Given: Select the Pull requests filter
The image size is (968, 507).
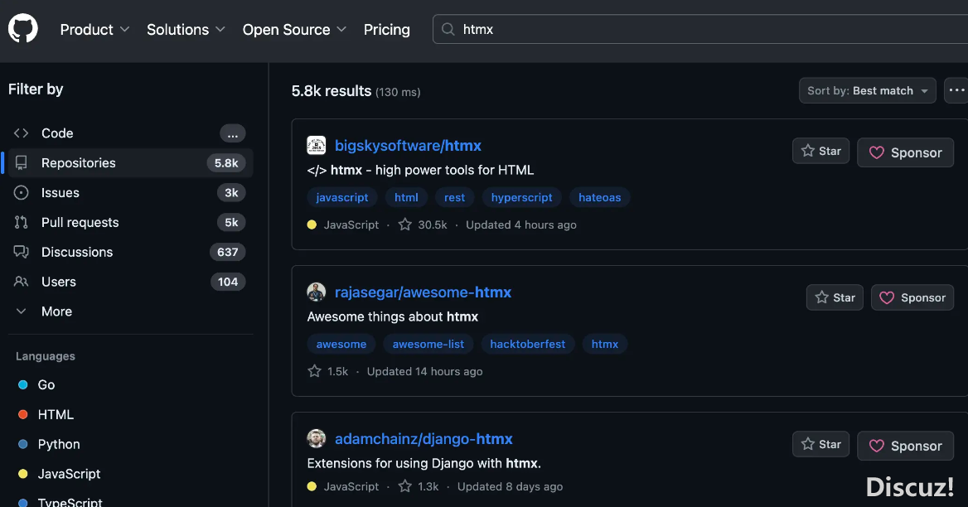Looking at the screenshot, I should point(131,222).
